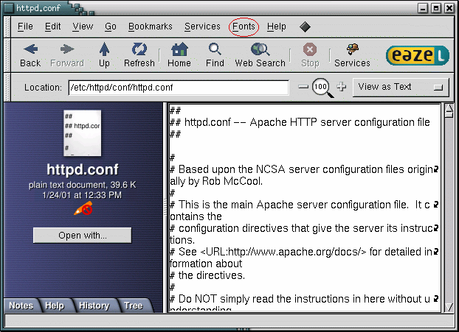Click the text 'plain text document, 39.6 K'

pyautogui.click(x=82, y=185)
